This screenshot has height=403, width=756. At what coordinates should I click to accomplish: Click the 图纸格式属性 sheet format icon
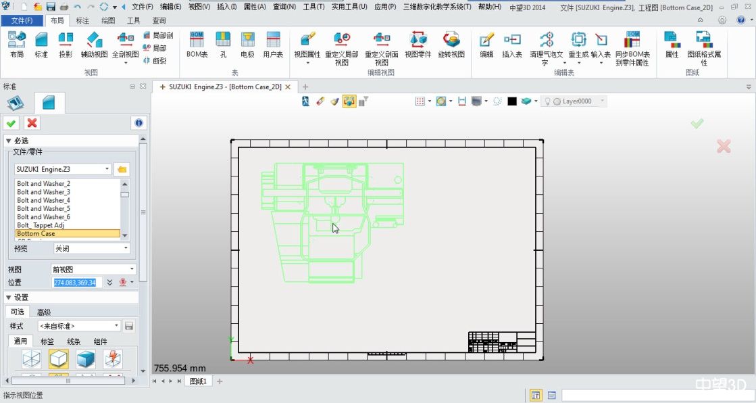pyautogui.click(x=703, y=42)
